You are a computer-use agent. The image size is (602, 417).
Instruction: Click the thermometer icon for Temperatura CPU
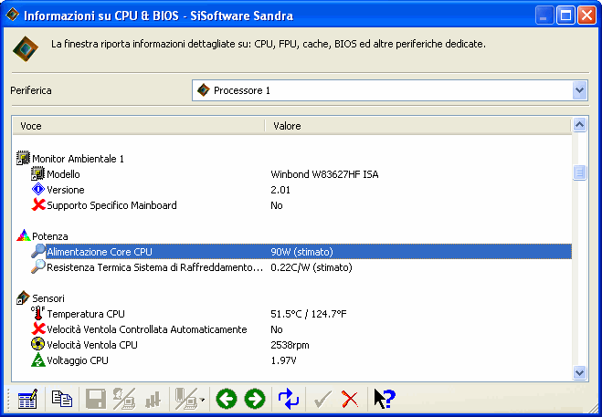(x=37, y=313)
